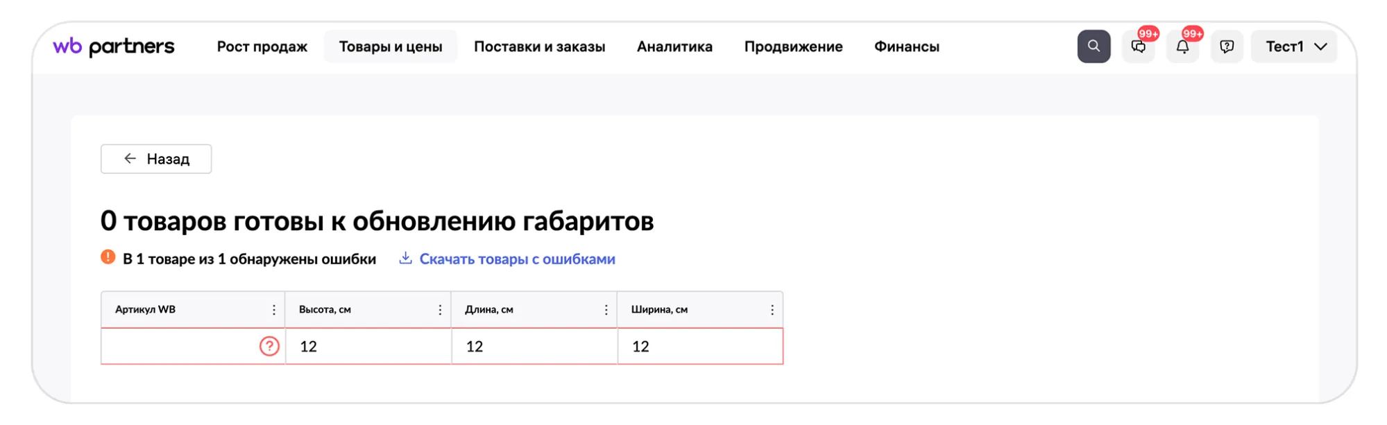Open the notifications bell icon
This screenshot has width=1387, height=425.
[1182, 46]
